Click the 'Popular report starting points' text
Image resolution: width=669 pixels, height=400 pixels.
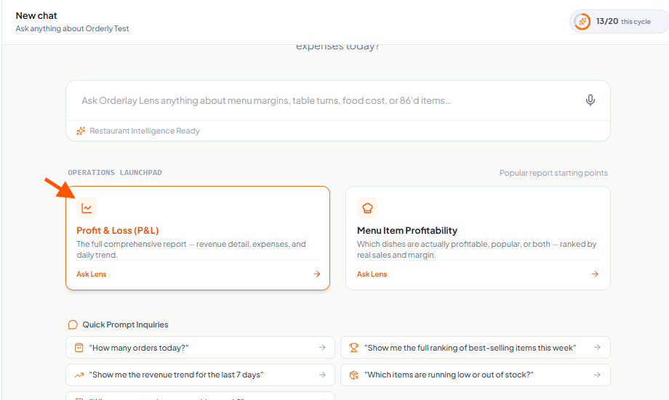click(553, 173)
